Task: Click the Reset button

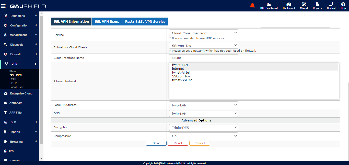Action: tap(178, 143)
